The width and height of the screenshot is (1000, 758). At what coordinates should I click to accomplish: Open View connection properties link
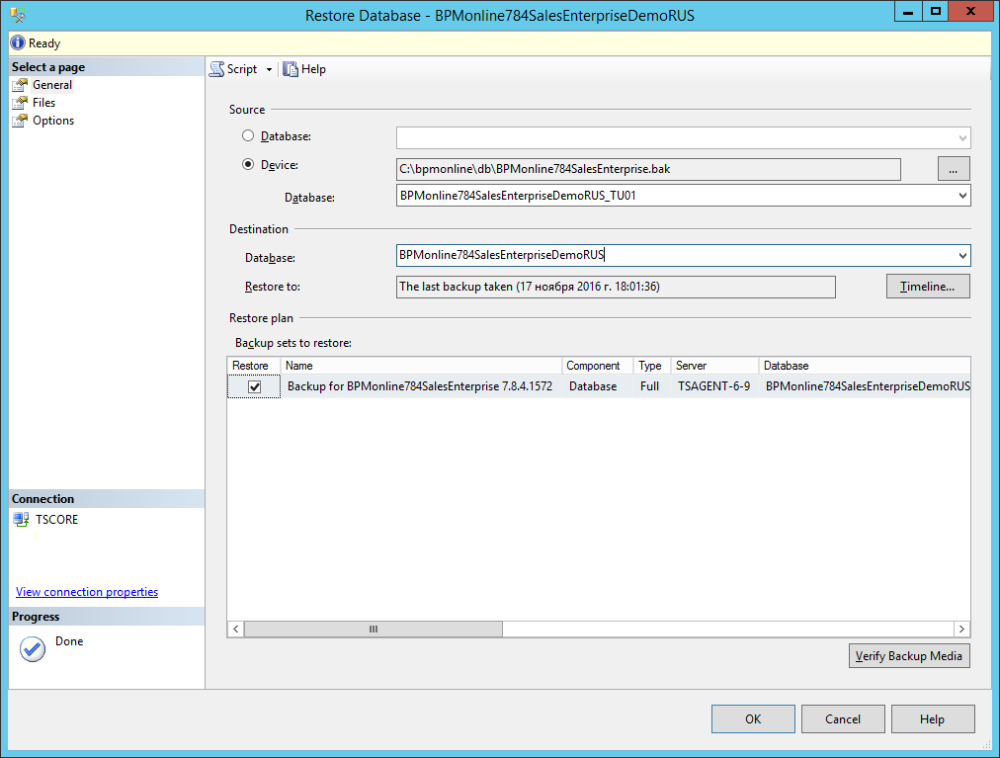click(x=87, y=592)
